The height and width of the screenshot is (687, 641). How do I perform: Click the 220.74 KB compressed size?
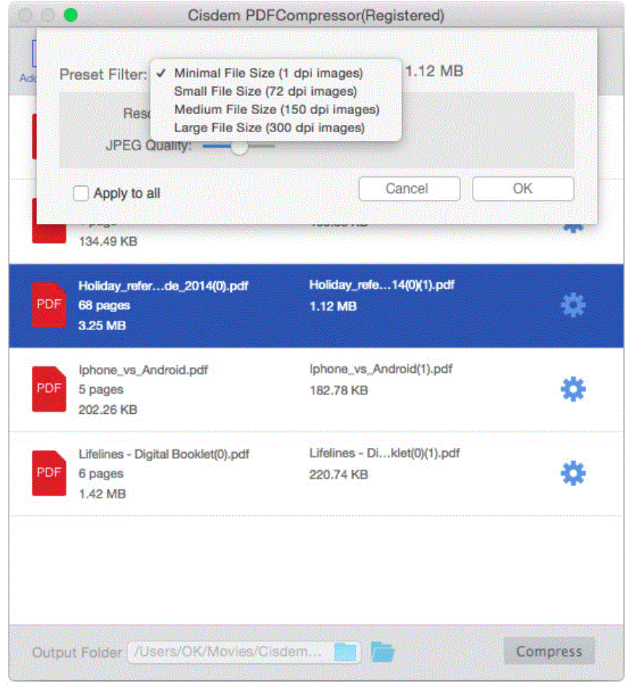coord(338,475)
